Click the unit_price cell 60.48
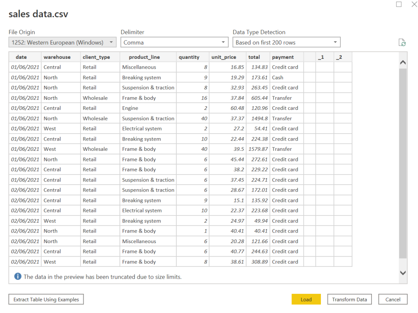The image size is (418, 313). click(228, 108)
